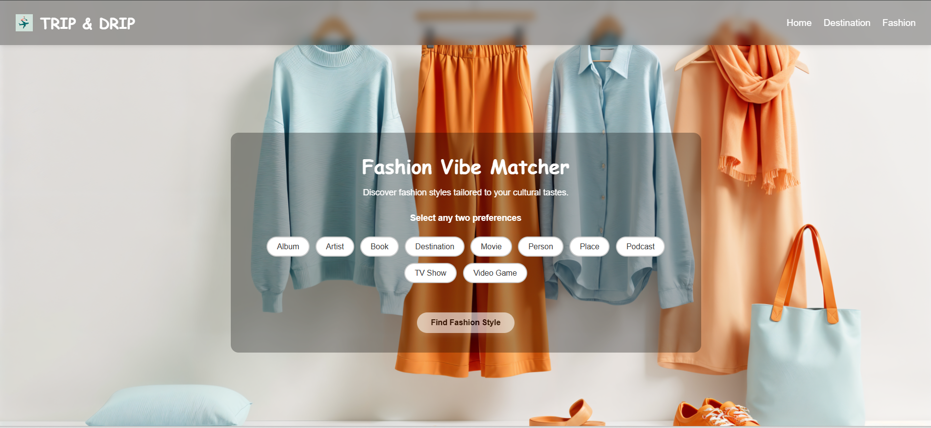Click the Trip & Drip airplane logo icon
This screenshot has height=428, width=931.
24,23
